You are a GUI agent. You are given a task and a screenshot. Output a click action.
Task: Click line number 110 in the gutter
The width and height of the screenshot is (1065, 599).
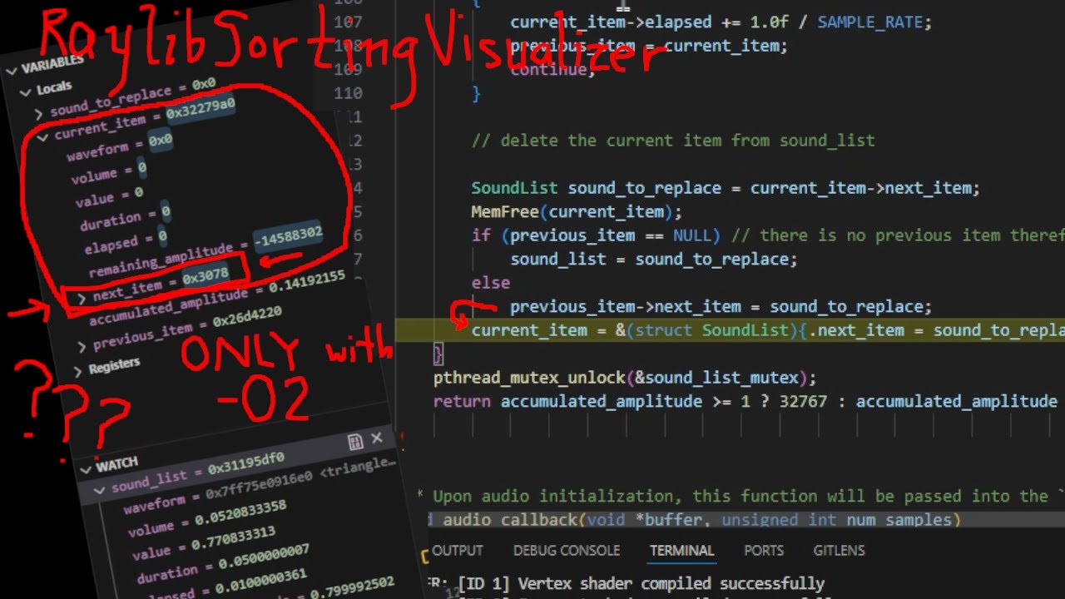coord(348,93)
